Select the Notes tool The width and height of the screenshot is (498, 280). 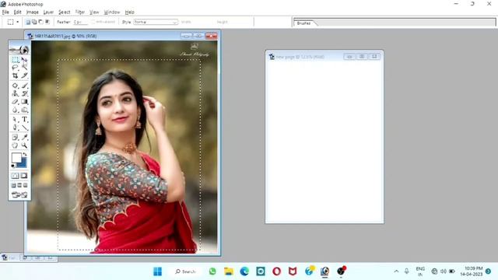click(15, 137)
